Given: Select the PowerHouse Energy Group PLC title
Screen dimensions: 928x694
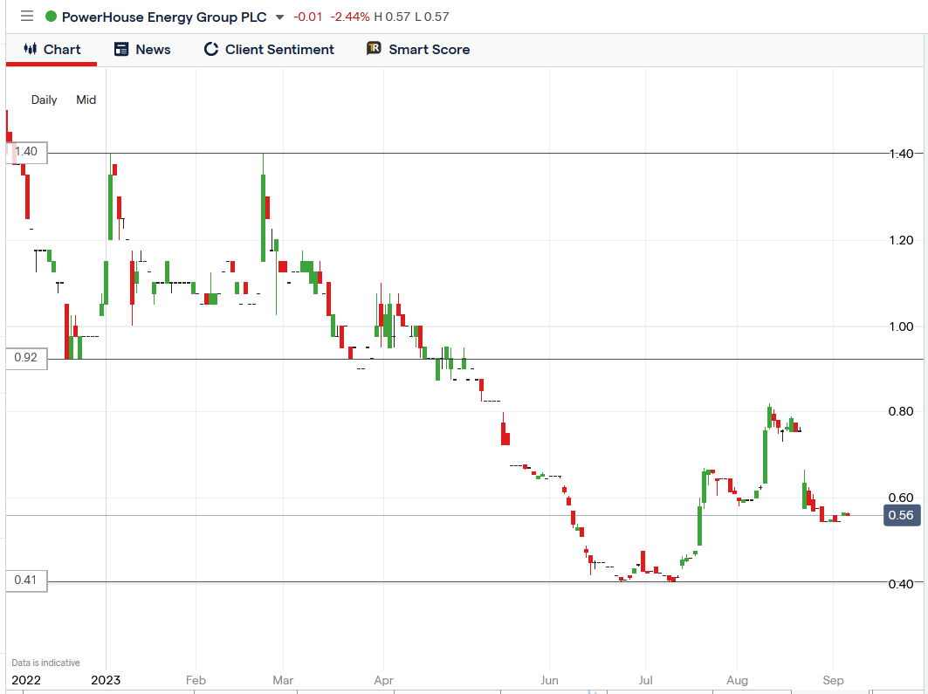Looking at the screenshot, I should (164, 17).
